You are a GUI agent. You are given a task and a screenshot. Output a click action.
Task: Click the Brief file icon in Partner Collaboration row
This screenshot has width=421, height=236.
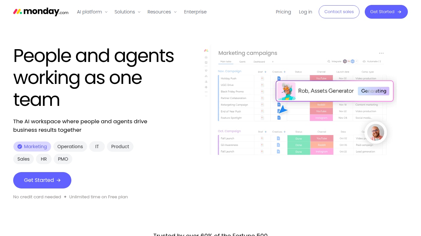[262, 98]
